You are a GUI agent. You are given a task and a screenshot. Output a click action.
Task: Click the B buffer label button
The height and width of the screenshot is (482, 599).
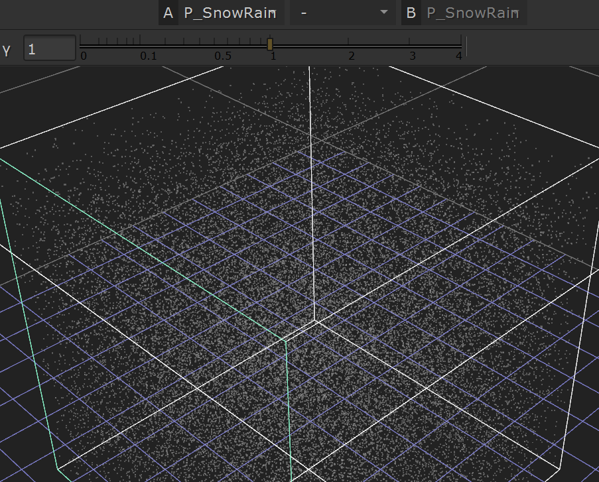pos(411,13)
